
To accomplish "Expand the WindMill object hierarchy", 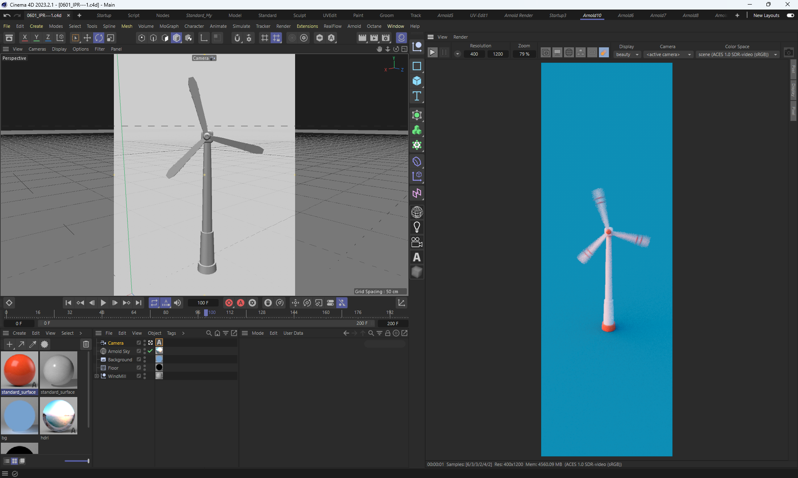I will click(97, 376).
